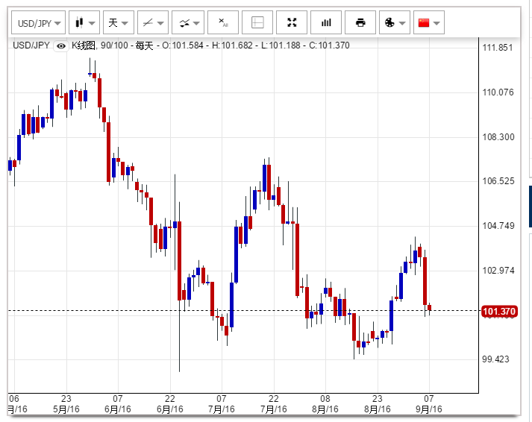Click the bar chart volume icon
The image size is (532, 422).
(x=326, y=22)
